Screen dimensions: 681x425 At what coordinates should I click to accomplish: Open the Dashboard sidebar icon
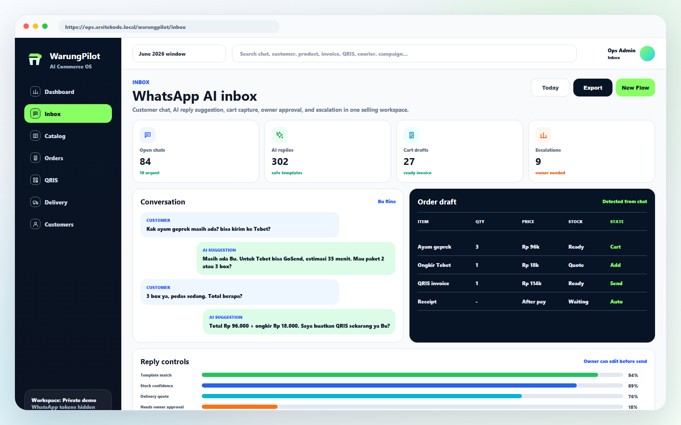point(35,92)
